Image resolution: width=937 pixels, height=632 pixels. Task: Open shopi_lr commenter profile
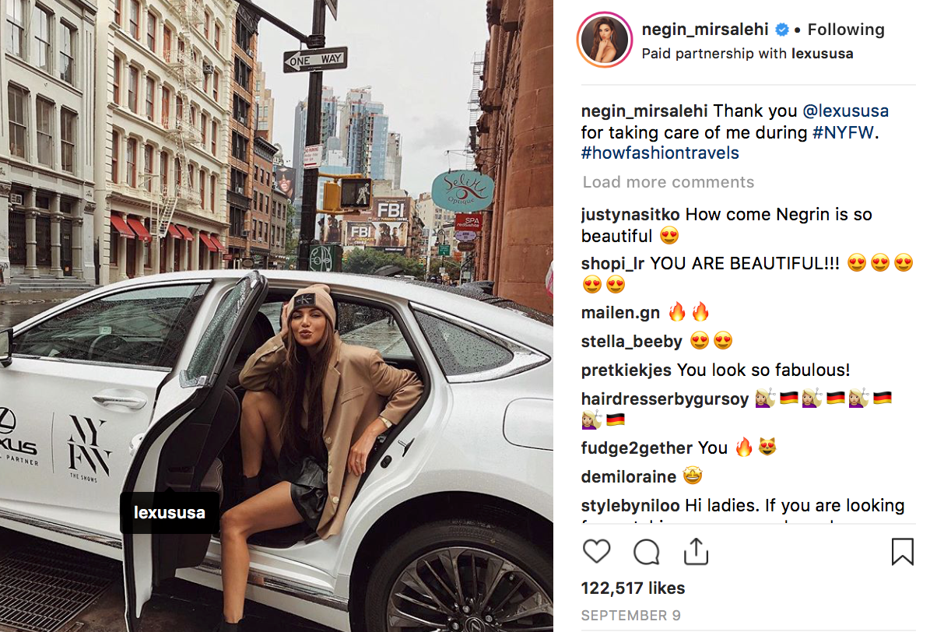click(613, 264)
